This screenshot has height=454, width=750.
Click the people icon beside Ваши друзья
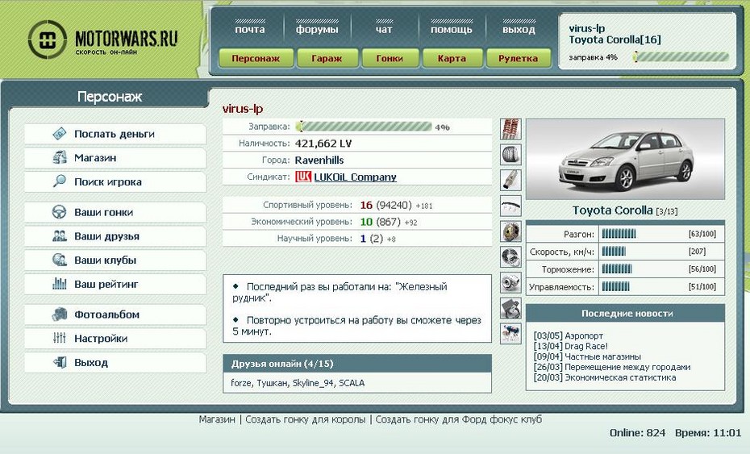pos(60,235)
